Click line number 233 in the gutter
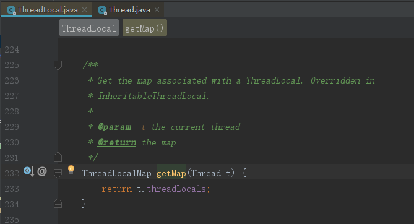 (12, 189)
